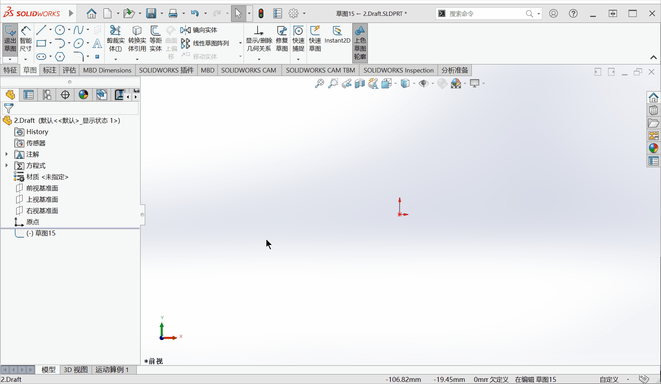Switch to the 特征 features tab
Screen dimensions: 661x384
click(x=10, y=70)
